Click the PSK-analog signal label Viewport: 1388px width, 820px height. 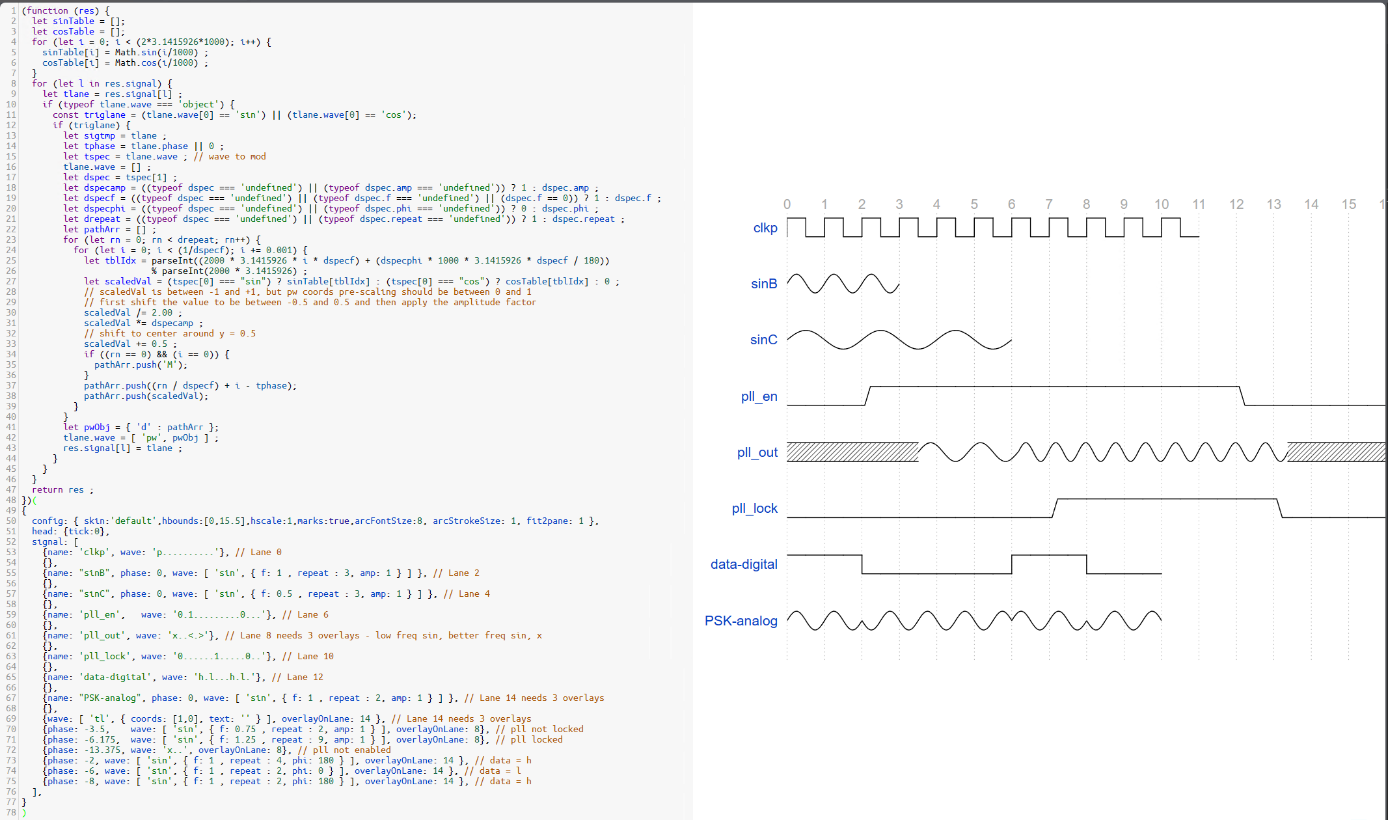click(x=741, y=622)
